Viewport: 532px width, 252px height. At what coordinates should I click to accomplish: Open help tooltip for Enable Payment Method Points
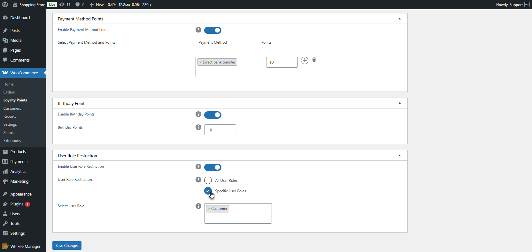point(198,30)
